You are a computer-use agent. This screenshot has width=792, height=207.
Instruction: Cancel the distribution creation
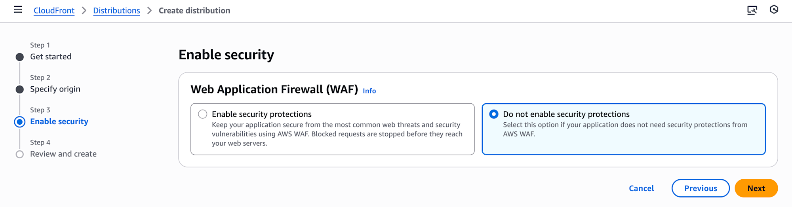point(641,188)
